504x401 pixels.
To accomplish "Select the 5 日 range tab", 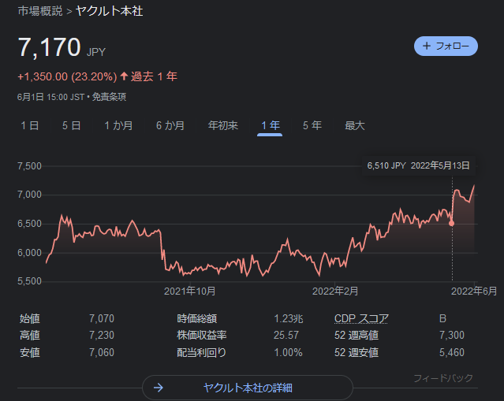I will [71, 125].
